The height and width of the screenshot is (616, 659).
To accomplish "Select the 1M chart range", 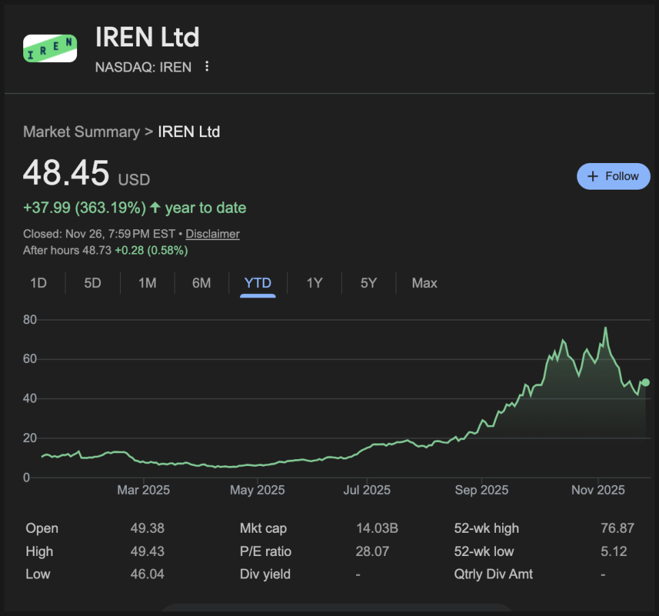I will [x=147, y=283].
